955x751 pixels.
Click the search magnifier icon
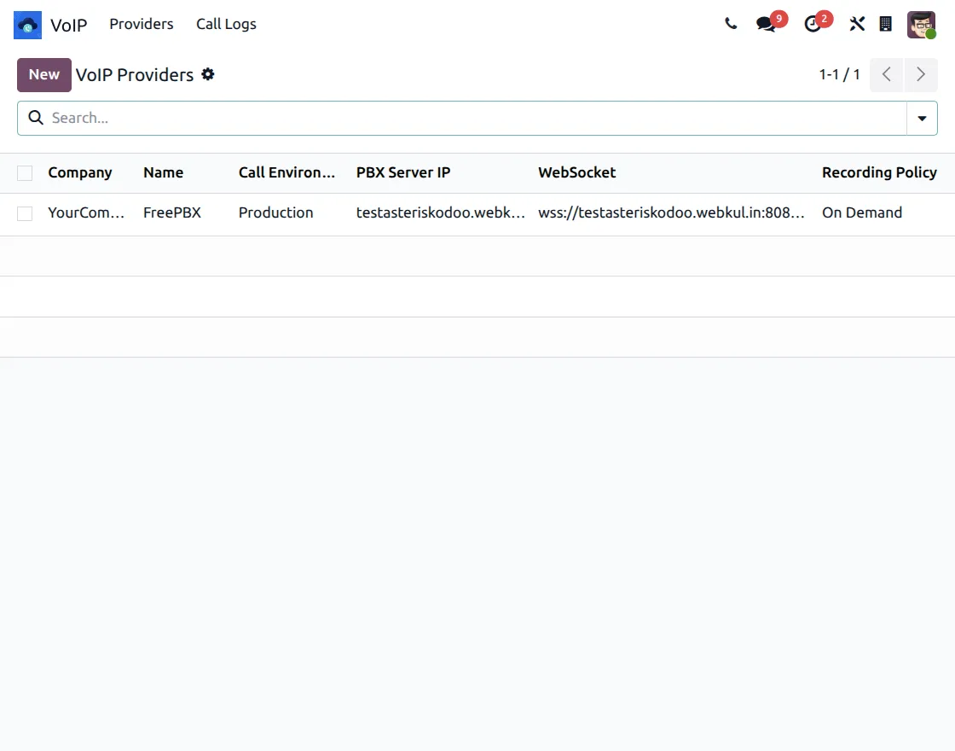[x=35, y=118]
